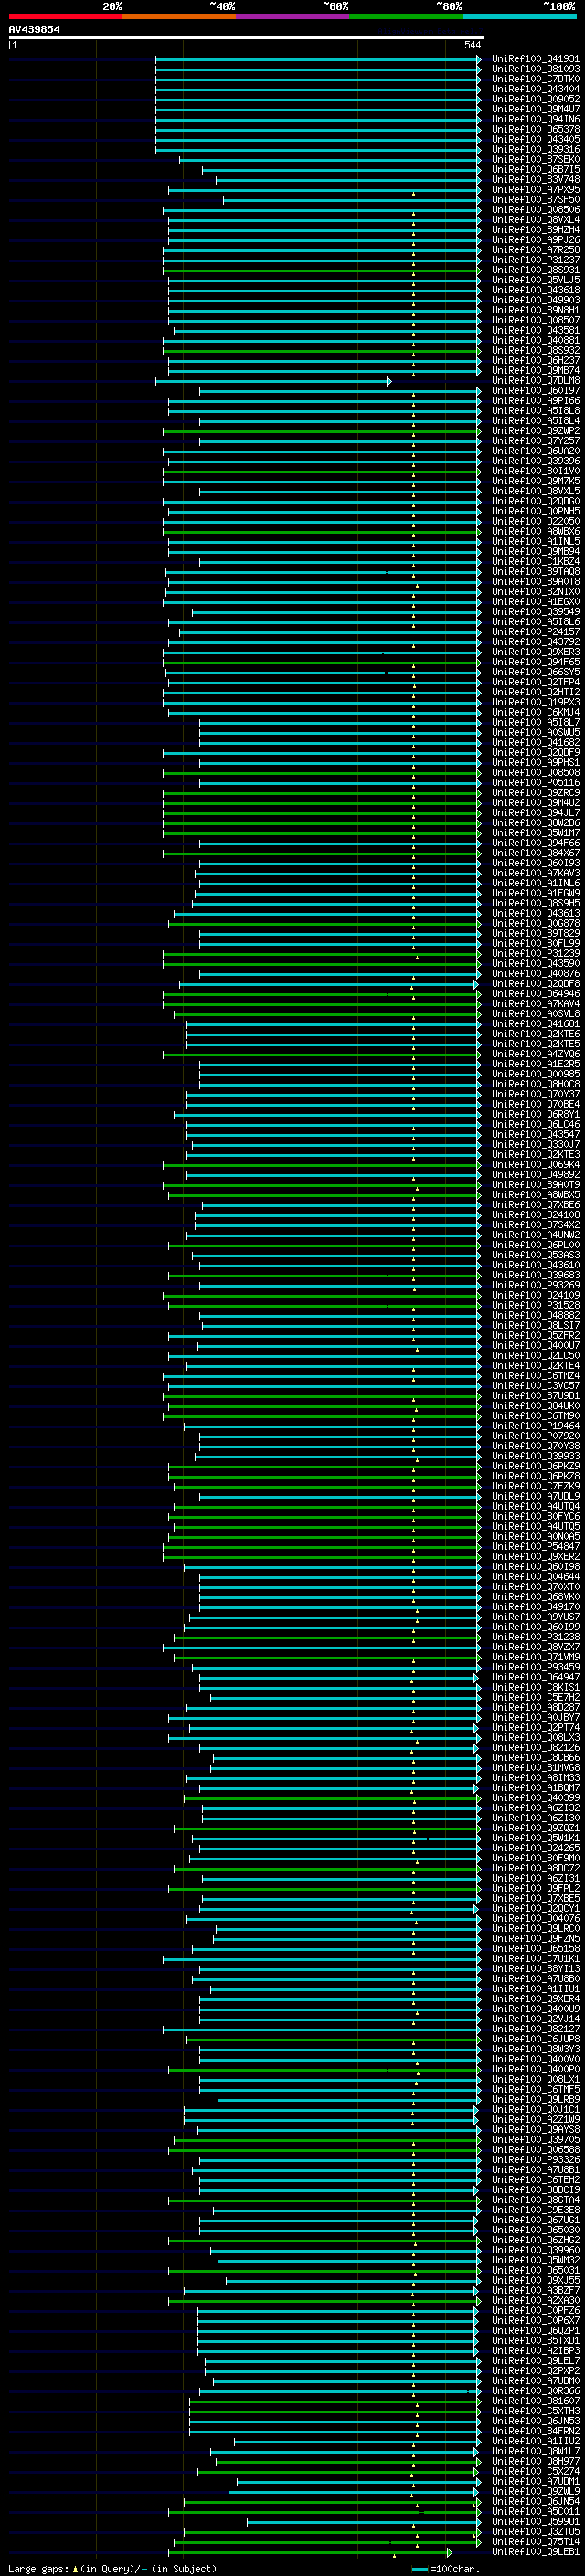
Task: Select label UniRef100_A1IIU2
Action: tap(536, 2440)
